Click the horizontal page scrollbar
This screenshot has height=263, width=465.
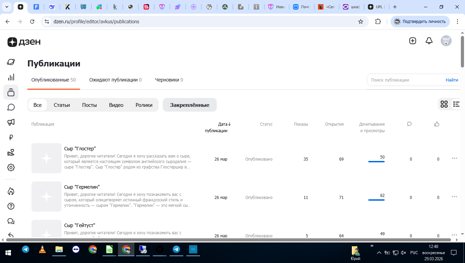tap(228, 240)
